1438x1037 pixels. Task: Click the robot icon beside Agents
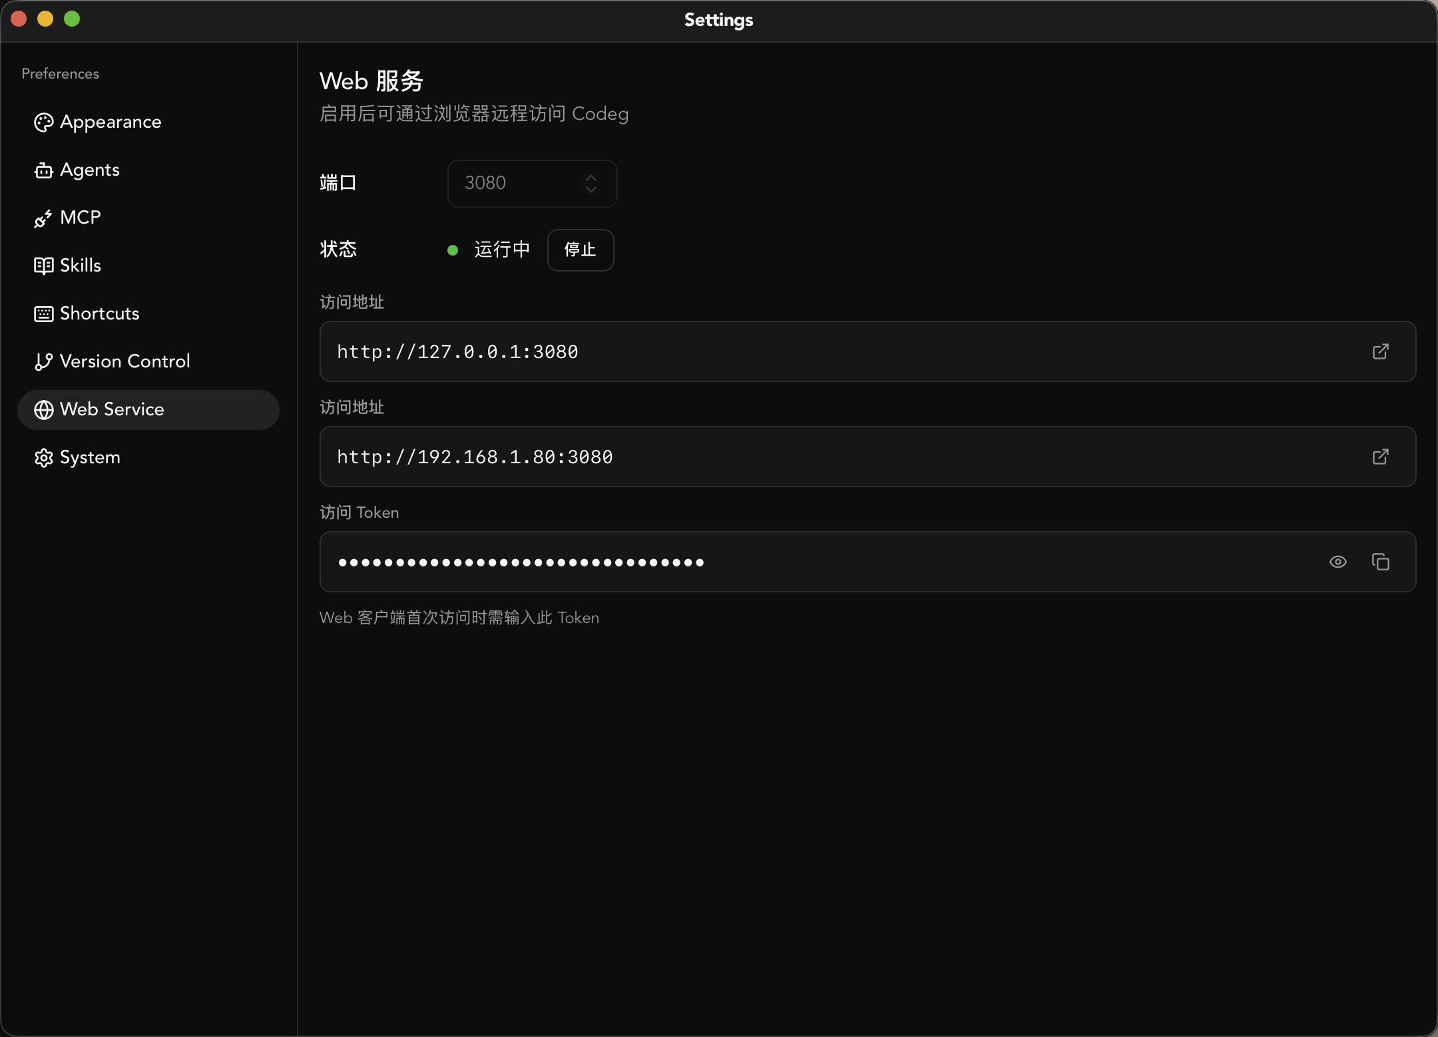[x=44, y=170]
